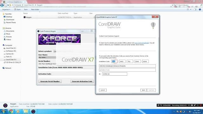Open the File Explorer taskbar icon
203x114 pixels.
click(x=26, y=111)
